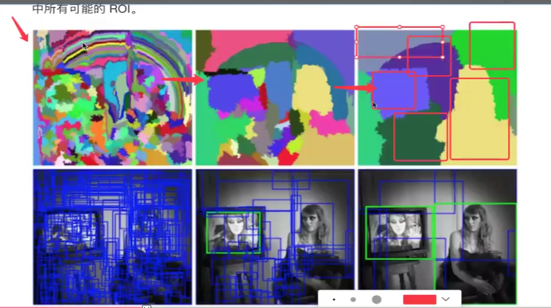This screenshot has width=551, height=308.
Task: Click the medium-segmentation color region image
Action: click(x=275, y=97)
